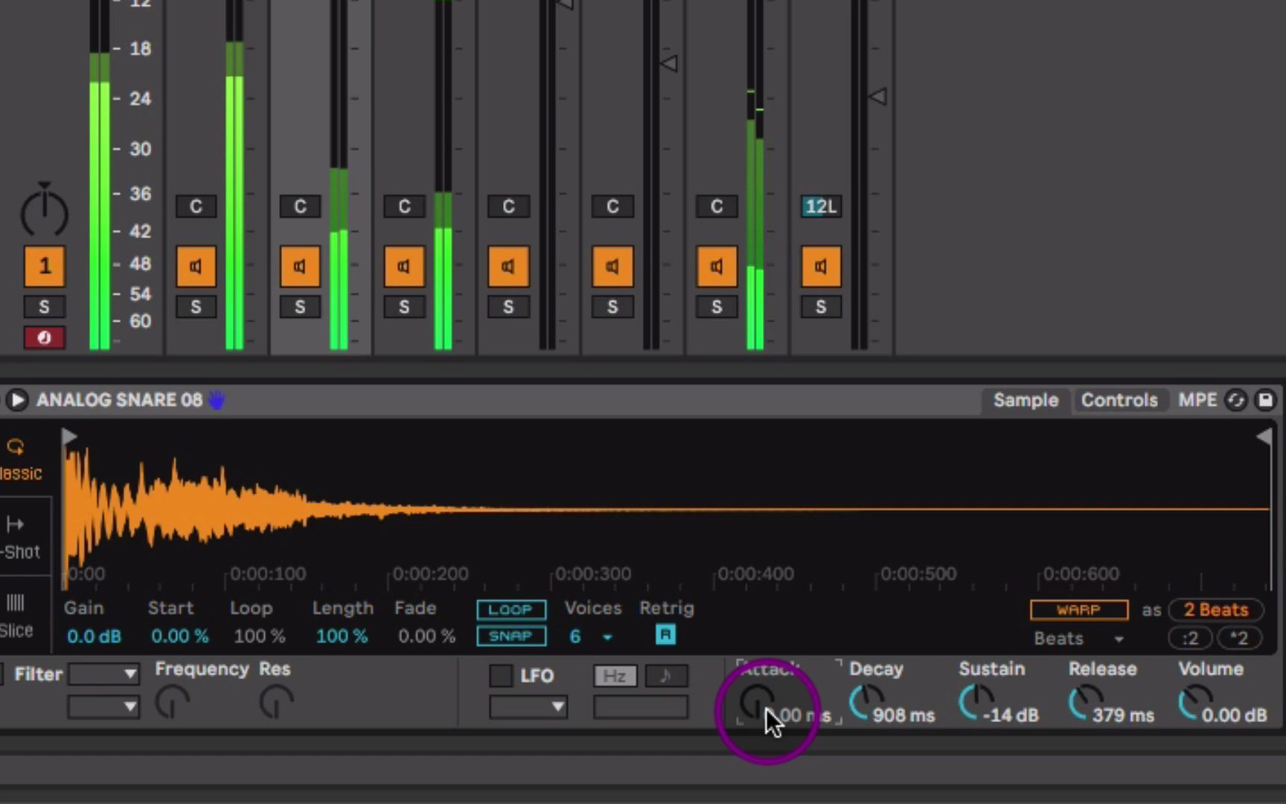Click the Gain value 0.0 dB

[x=94, y=636]
